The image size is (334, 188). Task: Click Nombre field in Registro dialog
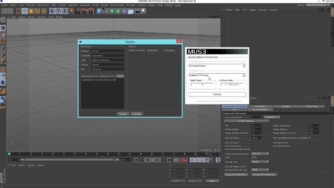[x=108, y=51]
